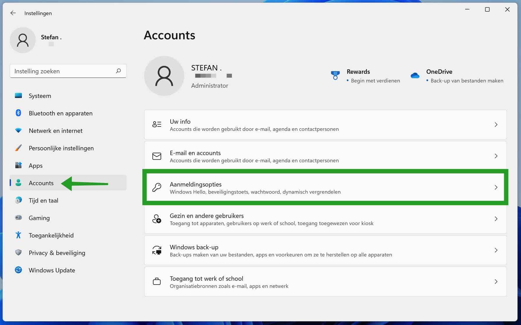Open Back-up van bestanden maken link
This screenshot has height=325, width=521.
(467, 81)
